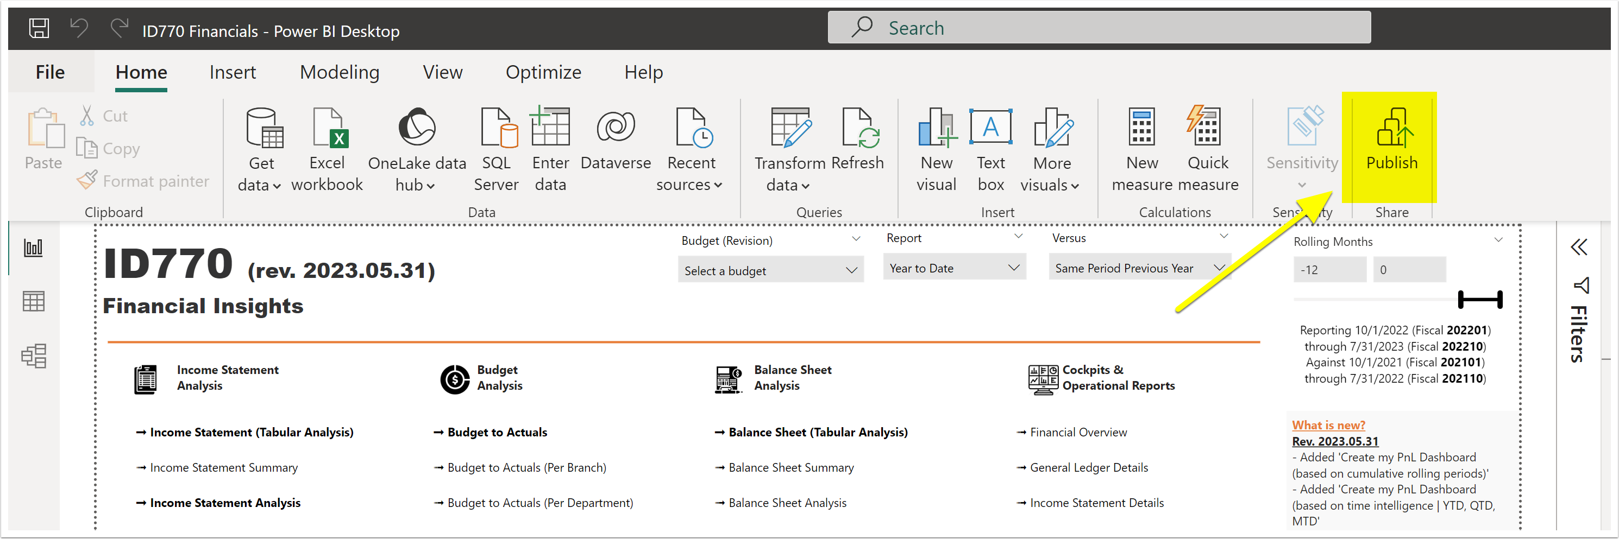1619x539 pixels.
Task: Click into the Search box
Action: 1099,28
